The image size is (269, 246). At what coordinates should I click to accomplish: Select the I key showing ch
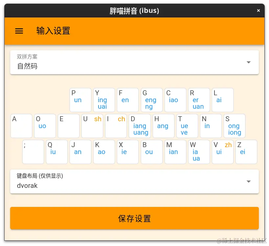(116, 126)
